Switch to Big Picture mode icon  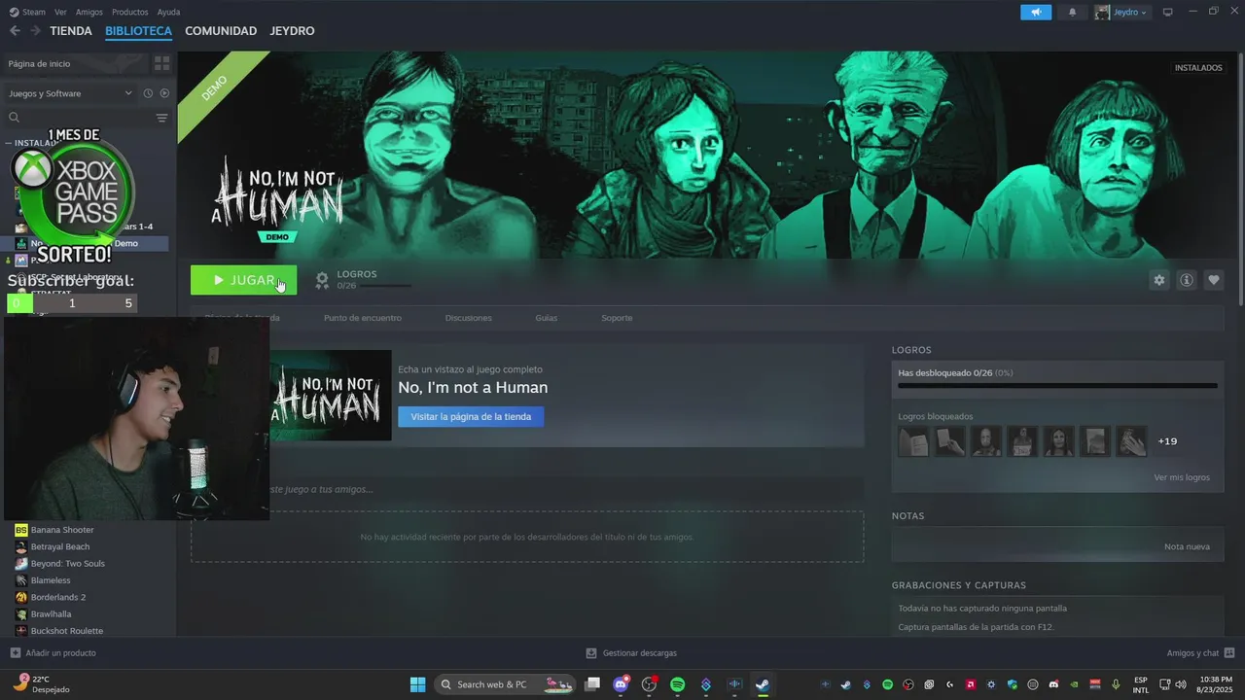(x=1168, y=12)
